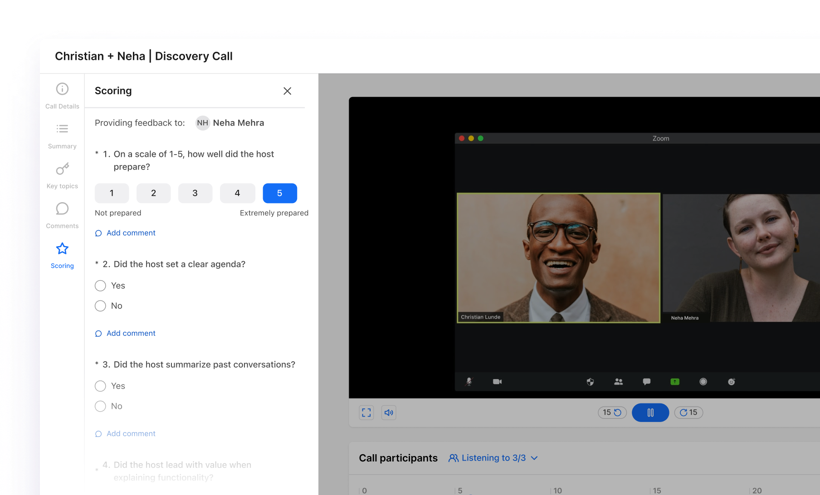
Task: Select score 2 for host preparation
Action: pos(153,193)
